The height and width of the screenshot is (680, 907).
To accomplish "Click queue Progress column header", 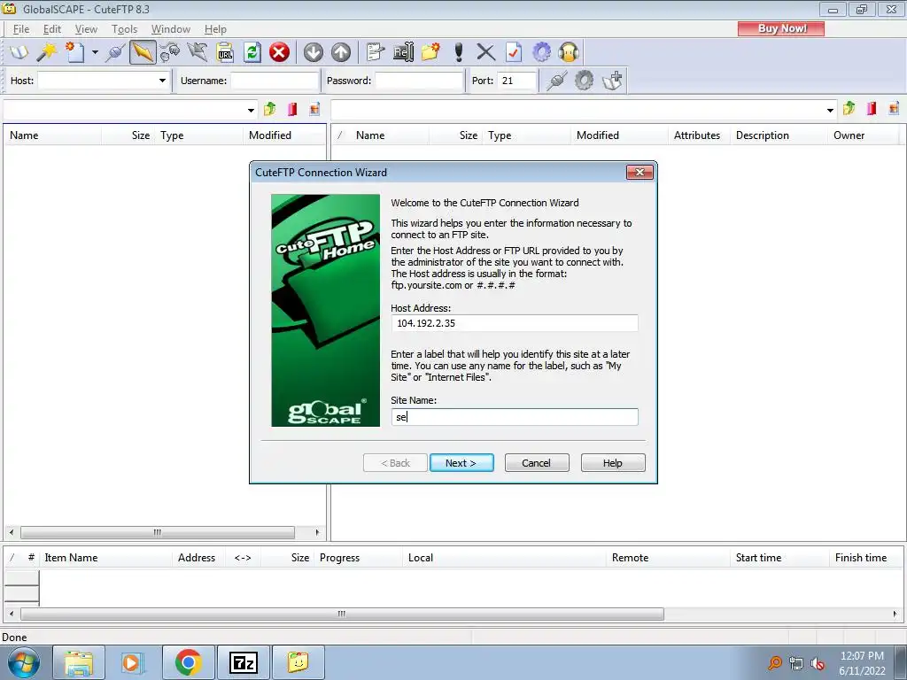I will tap(358, 558).
